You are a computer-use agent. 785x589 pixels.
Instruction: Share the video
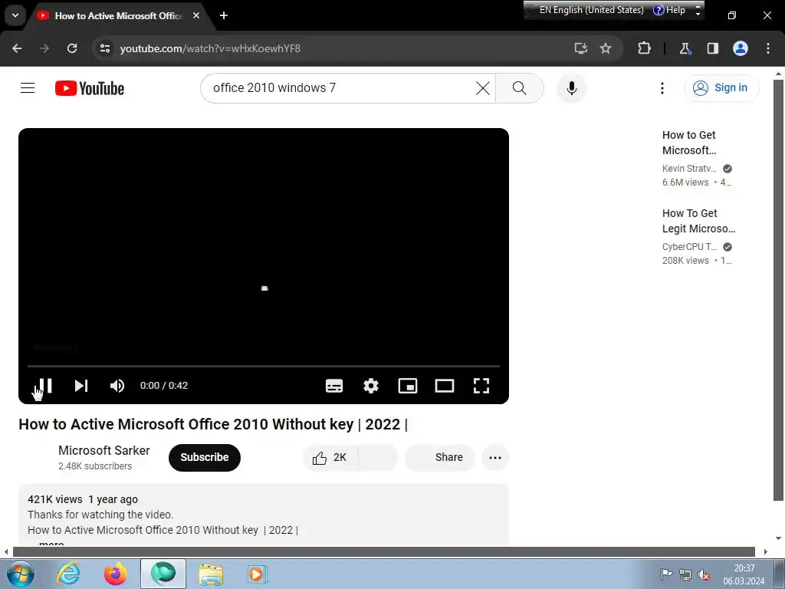coord(439,457)
